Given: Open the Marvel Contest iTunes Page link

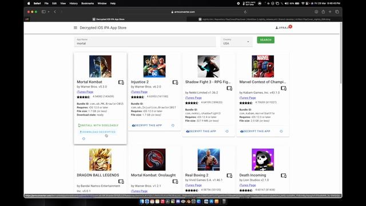Looking at the screenshot, I should coord(248,98).
